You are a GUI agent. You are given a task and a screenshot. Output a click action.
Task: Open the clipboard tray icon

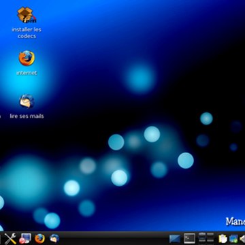click(223, 239)
